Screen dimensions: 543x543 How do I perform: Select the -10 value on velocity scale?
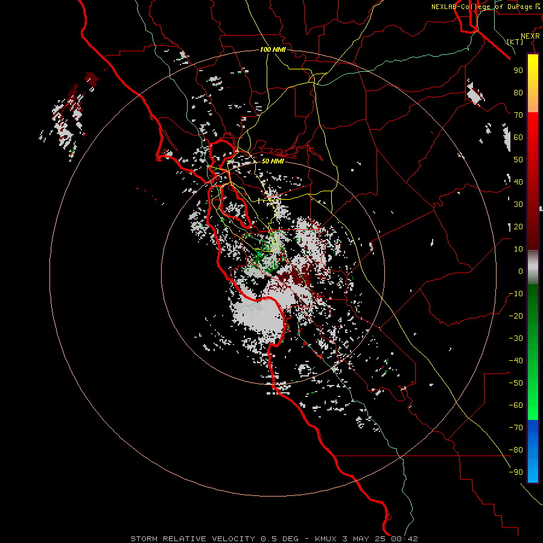tap(516, 294)
